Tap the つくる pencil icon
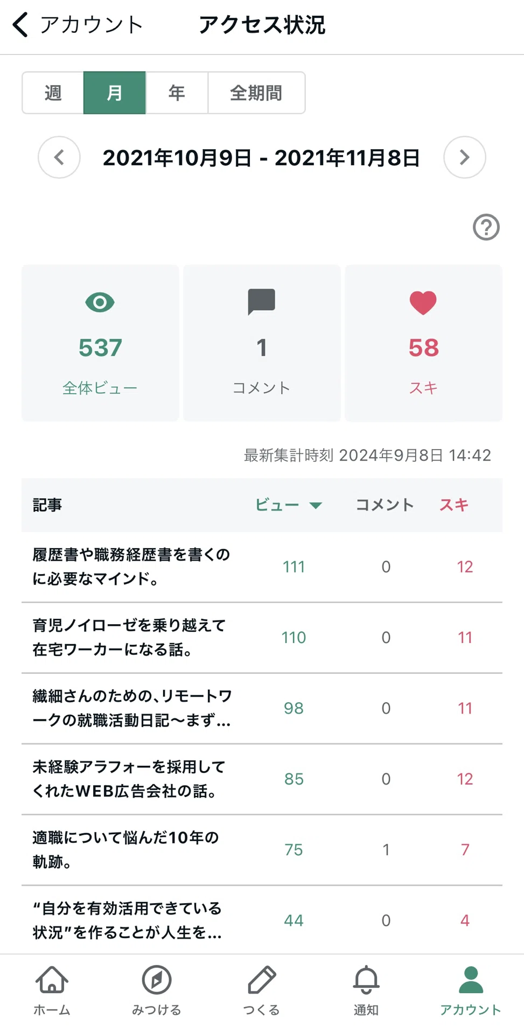524x1034 pixels. [262, 979]
